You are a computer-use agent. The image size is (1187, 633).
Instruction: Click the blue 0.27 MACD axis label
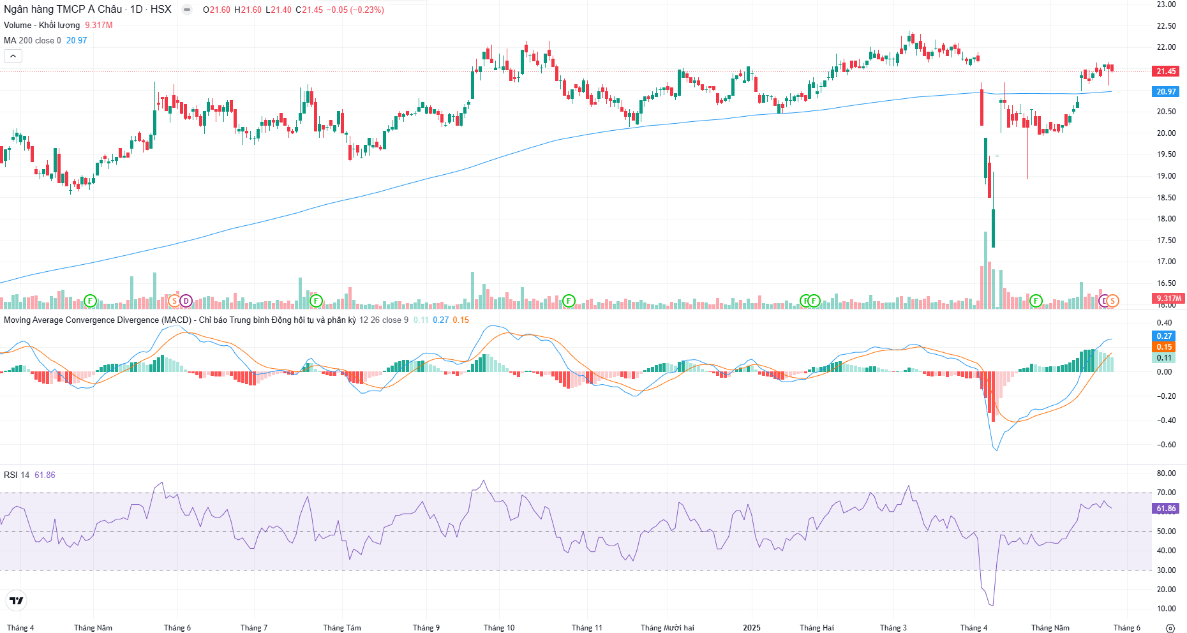[x=1164, y=336]
